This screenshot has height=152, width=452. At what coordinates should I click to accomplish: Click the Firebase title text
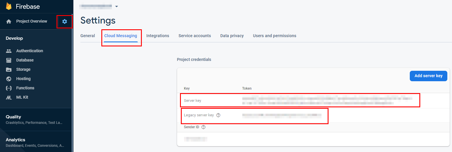(x=28, y=6)
